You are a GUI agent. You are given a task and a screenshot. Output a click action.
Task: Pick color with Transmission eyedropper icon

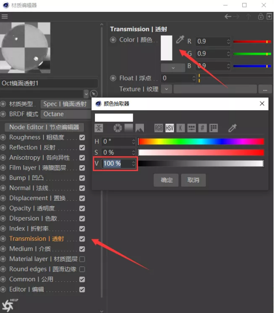click(180, 40)
